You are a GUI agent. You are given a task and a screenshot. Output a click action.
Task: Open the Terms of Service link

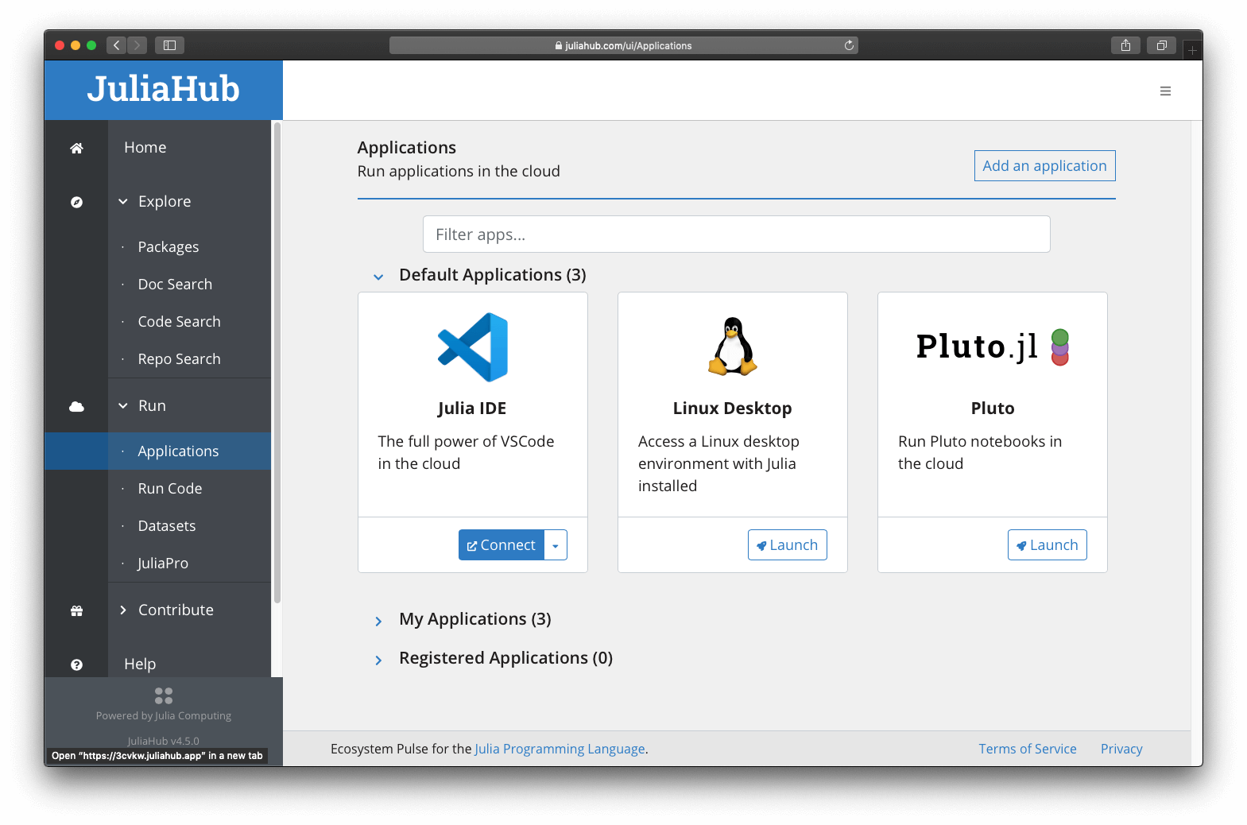pyautogui.click(x=1027, y=749)
